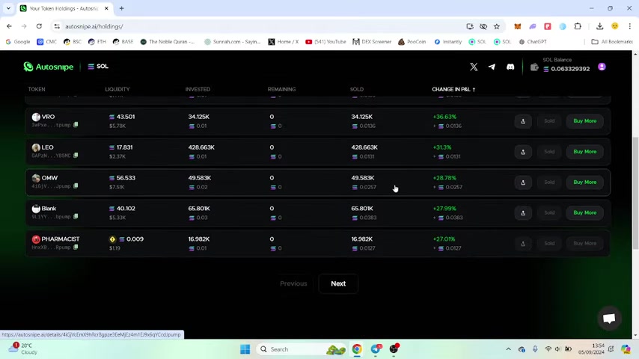The height and width of the screenshot is (359, 639).
Task: Copy the OMW token address
Action: coord(76,185)
